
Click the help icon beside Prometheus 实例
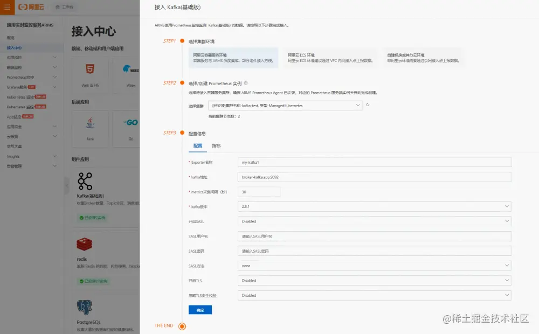point(246,83)
